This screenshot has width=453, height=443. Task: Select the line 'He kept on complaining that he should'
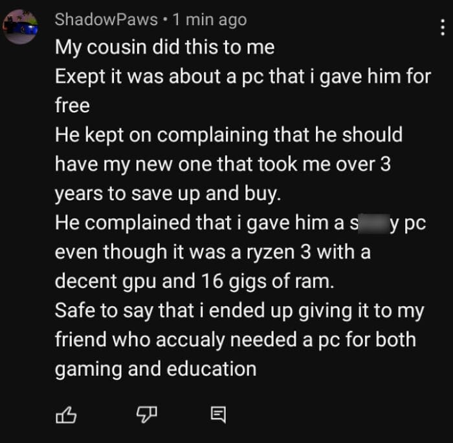coord(228,135)
